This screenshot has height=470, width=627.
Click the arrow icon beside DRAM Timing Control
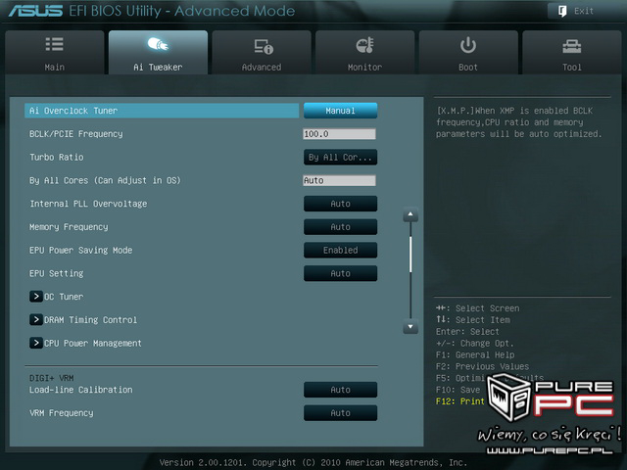pos(36,319)
